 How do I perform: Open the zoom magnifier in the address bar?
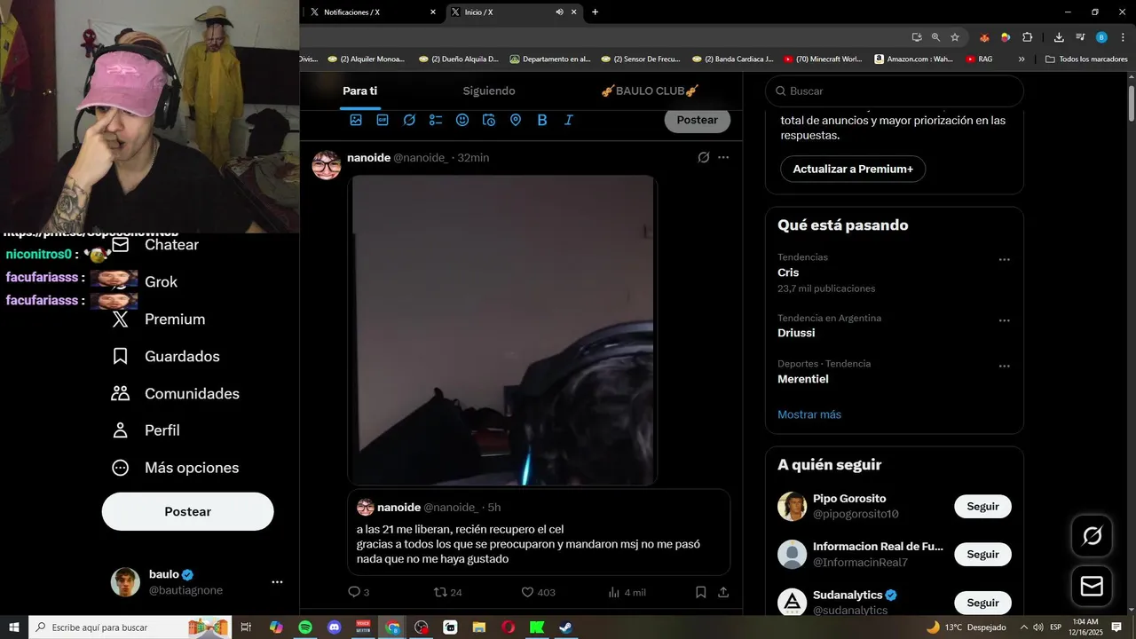(935, 37)
